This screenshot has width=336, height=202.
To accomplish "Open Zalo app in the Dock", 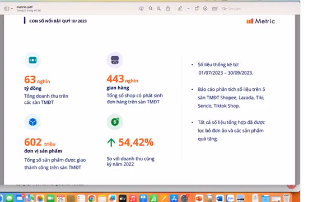I will tap(230, 198).
